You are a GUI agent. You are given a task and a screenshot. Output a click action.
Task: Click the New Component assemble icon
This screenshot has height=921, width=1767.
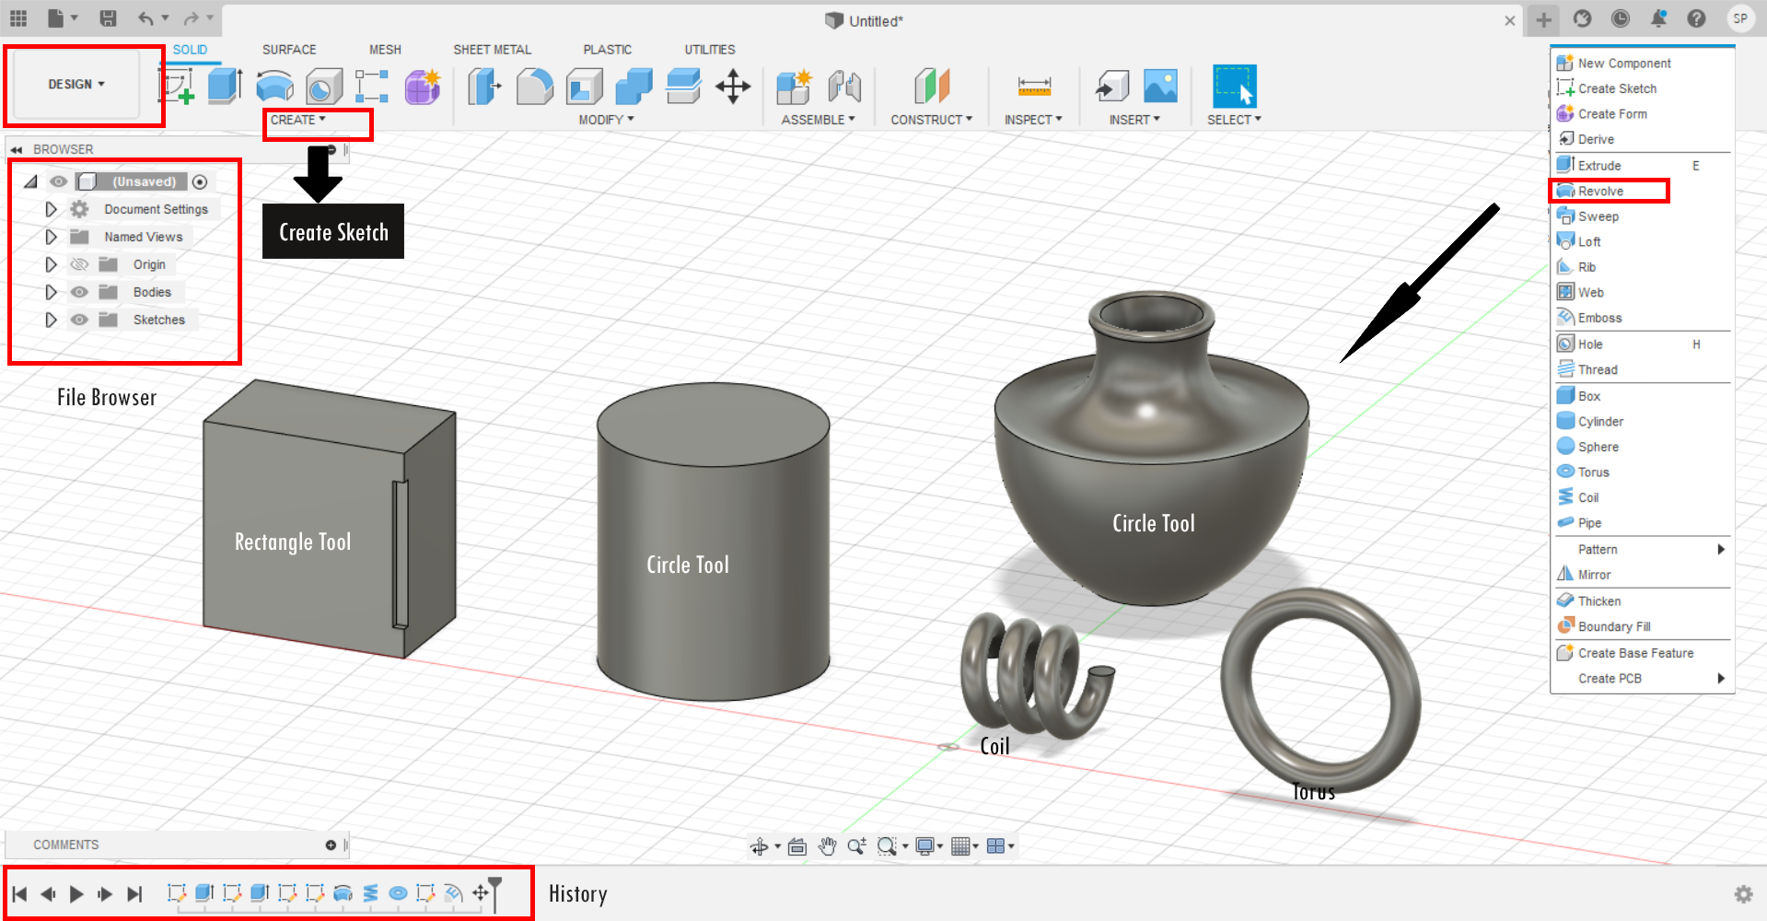tap(794, 87)
